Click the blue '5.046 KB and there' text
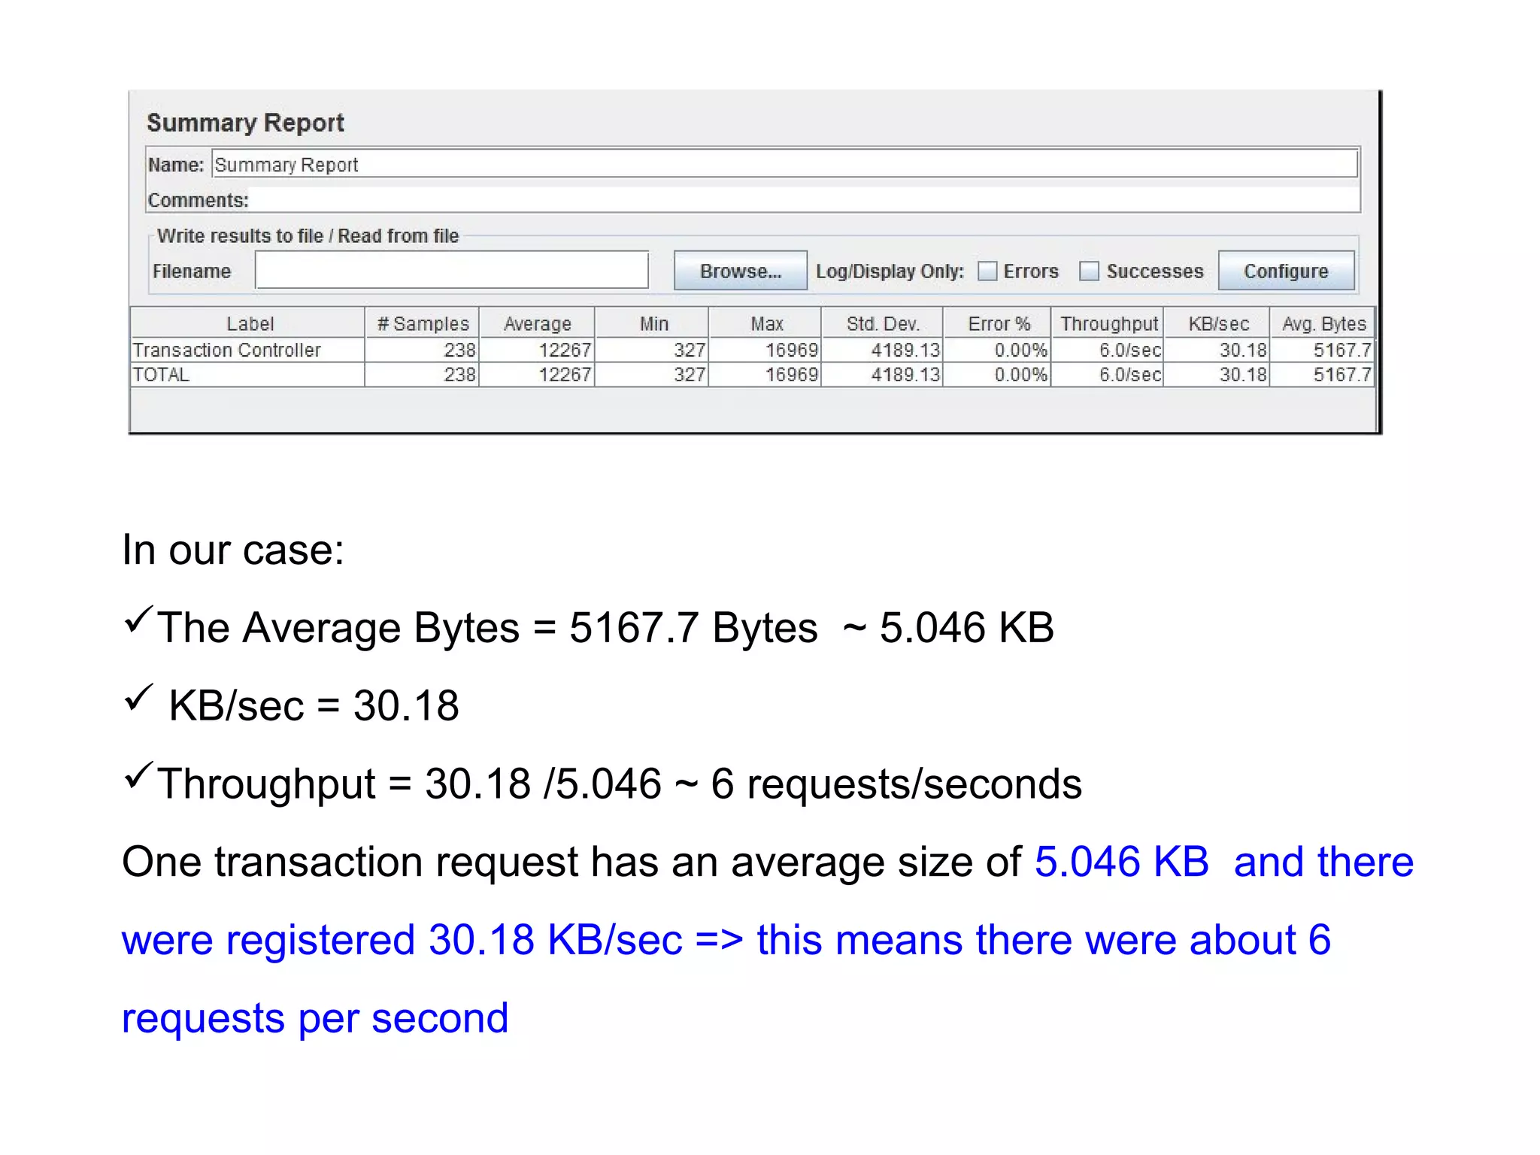The image size is (1540, 1155). point(1224,862)
